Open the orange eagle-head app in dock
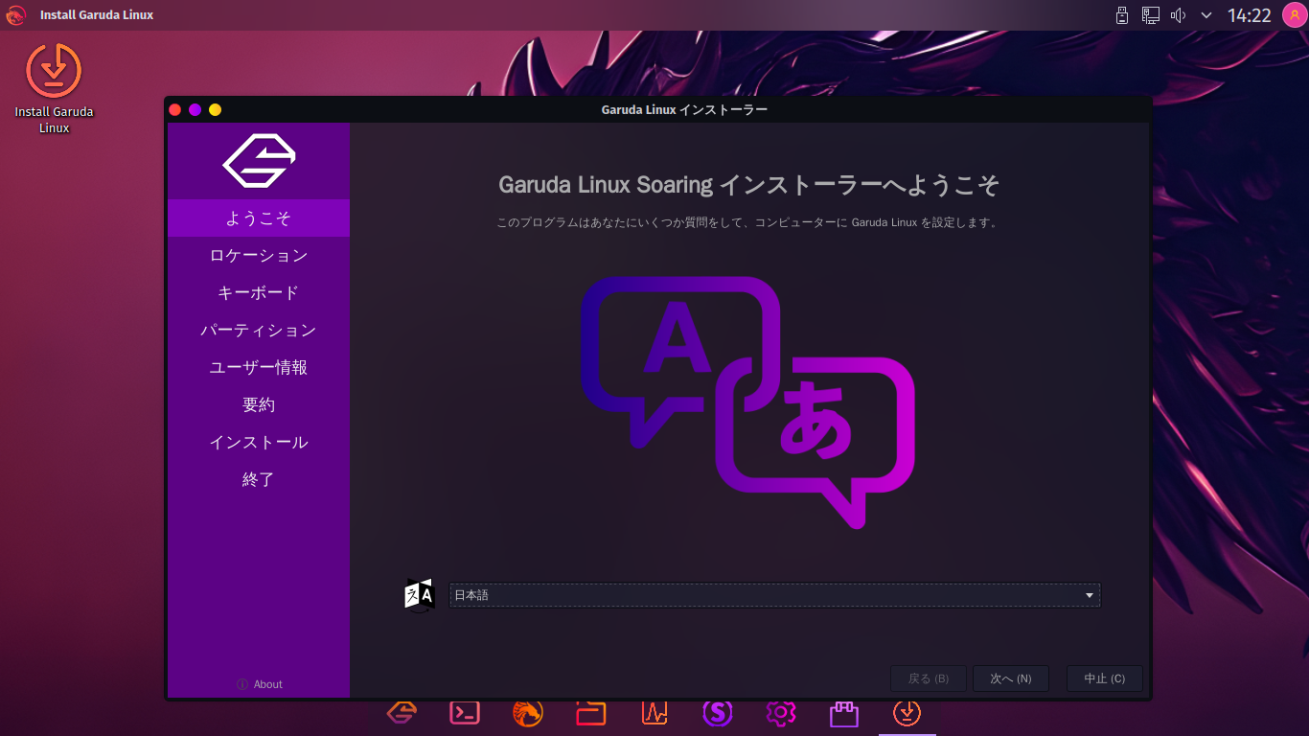Image resolution: width=1309 pixels, height=736 pixels. (x=528, y=712)
